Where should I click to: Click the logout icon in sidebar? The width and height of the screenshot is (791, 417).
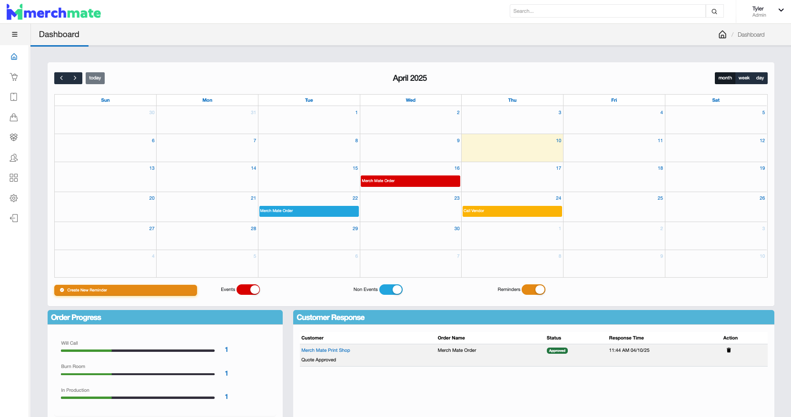click(x=14, y=218)
